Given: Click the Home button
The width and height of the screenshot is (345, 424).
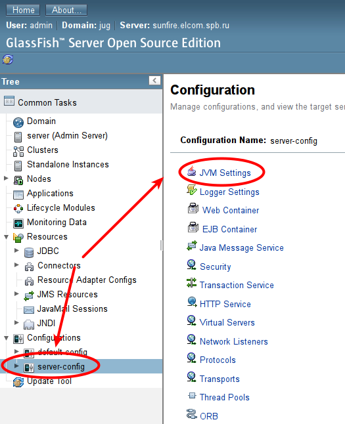Looking at the screenshot, I should coord(23,11).
